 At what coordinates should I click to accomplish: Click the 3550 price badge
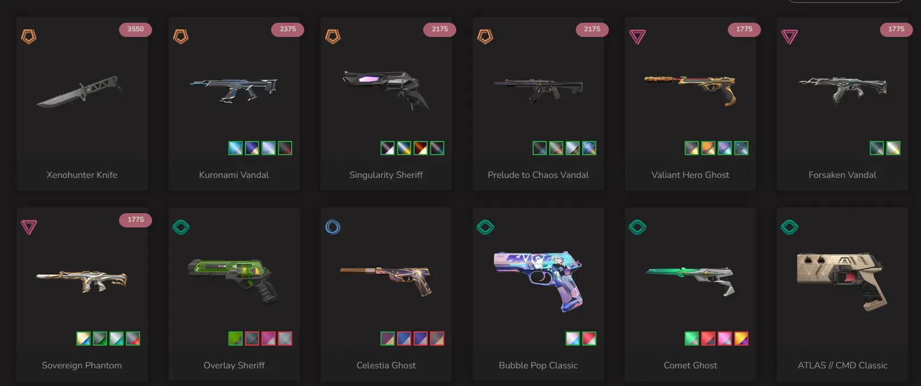pos(136,29)
